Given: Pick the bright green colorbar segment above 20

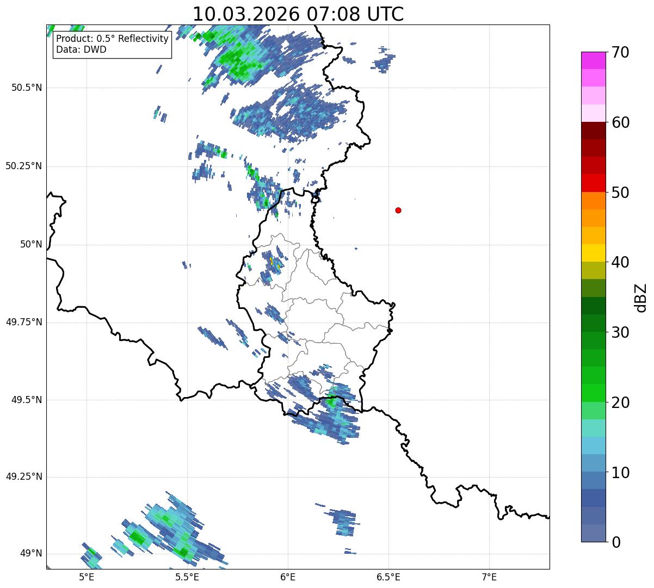Looking at the screenshot, I should point(593,393).
